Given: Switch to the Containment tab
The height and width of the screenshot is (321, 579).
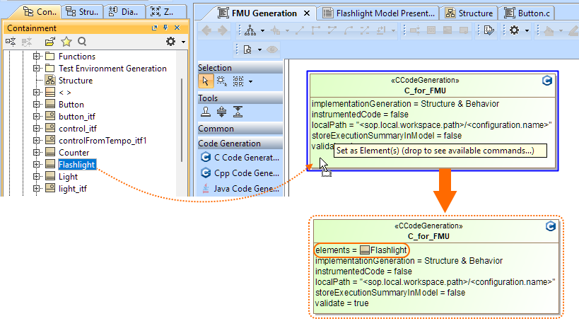Looking at the screenshot, I should tap(39, 12).
